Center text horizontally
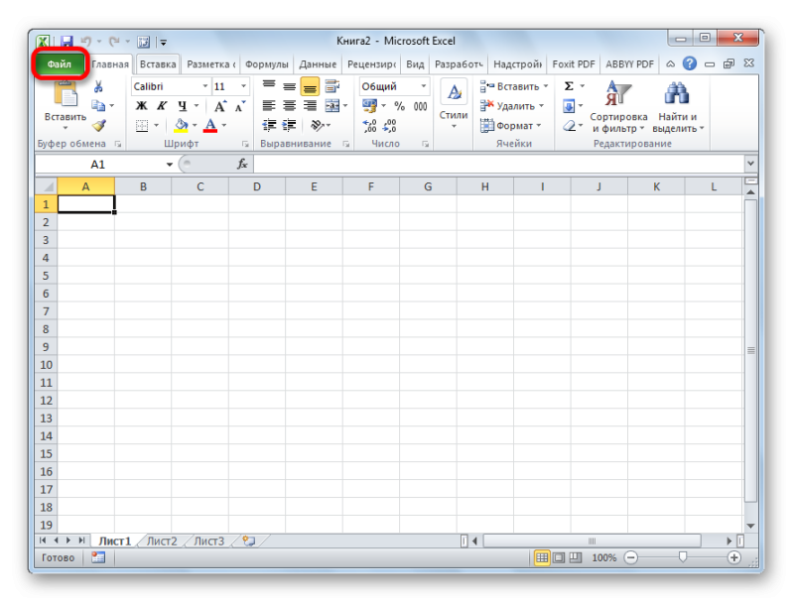794x603 pixels. coord(289,106)
